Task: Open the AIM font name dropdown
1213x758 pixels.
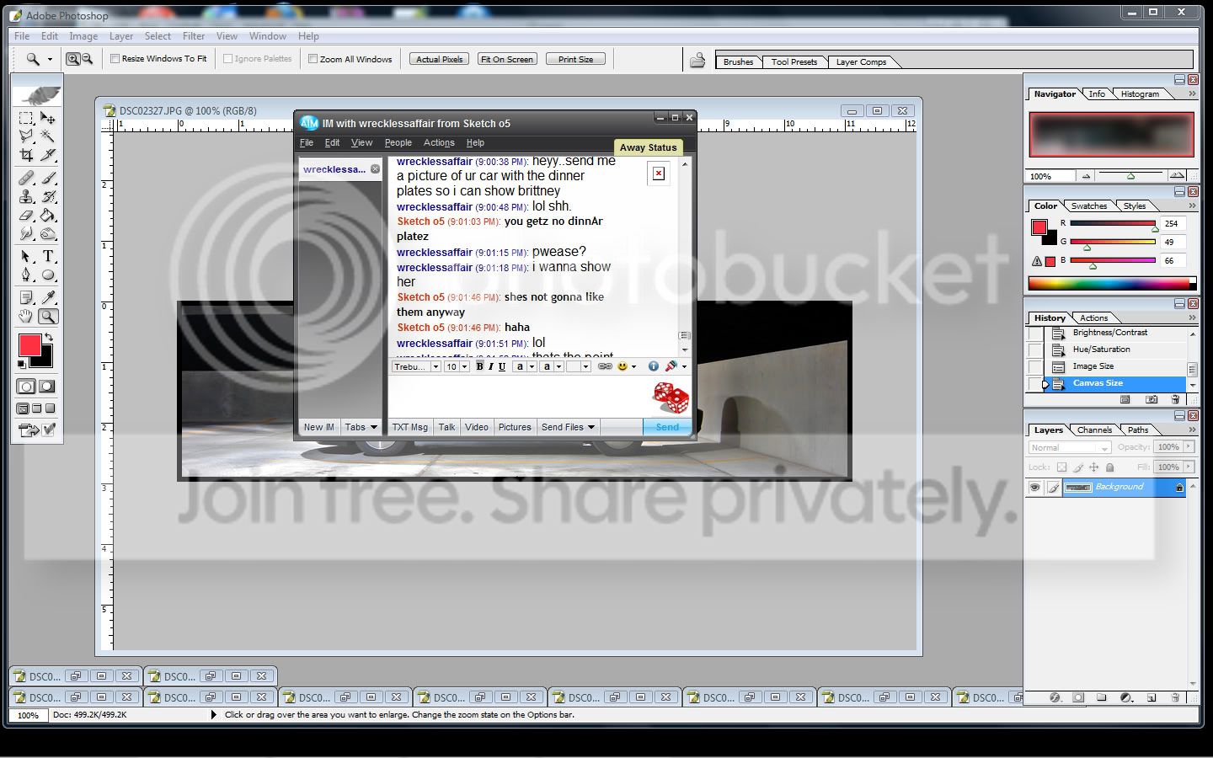Action: tap(436, 366)
